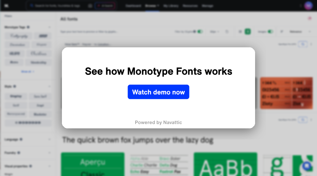The width and height of the screenshot is (317, 176).
Task: Toggle the Filter by Glyphs switch
Action: [x=200, y=32]
